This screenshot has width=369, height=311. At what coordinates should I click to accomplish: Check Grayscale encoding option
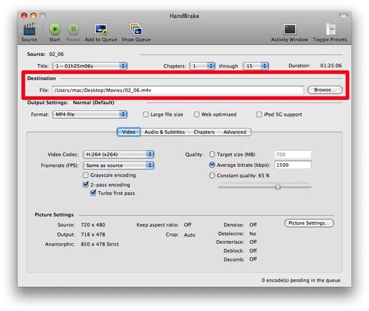coord(85,175)
